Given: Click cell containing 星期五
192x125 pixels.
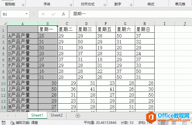Looking at the screenshot, I should coord(106,29).
